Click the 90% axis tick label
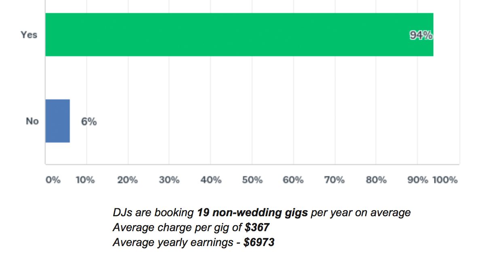Viewport: 487px width, 259px height. 417,180
